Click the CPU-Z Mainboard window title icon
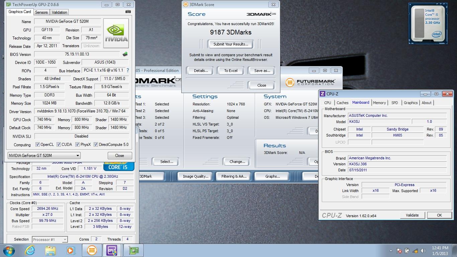Screen dimensions: 457x257 click(323, 94)
